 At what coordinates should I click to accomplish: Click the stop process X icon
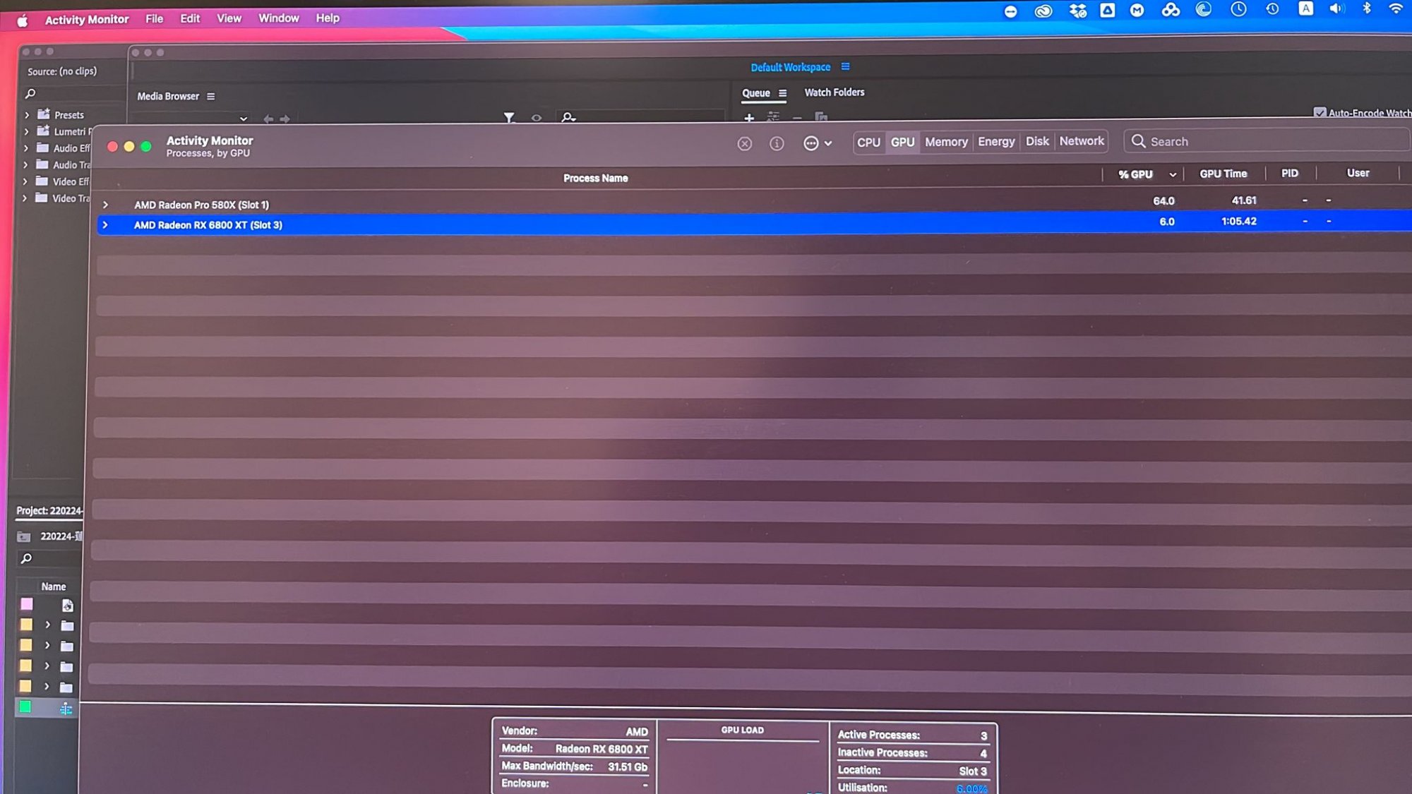pyautogui.click(x=744, y=144)
